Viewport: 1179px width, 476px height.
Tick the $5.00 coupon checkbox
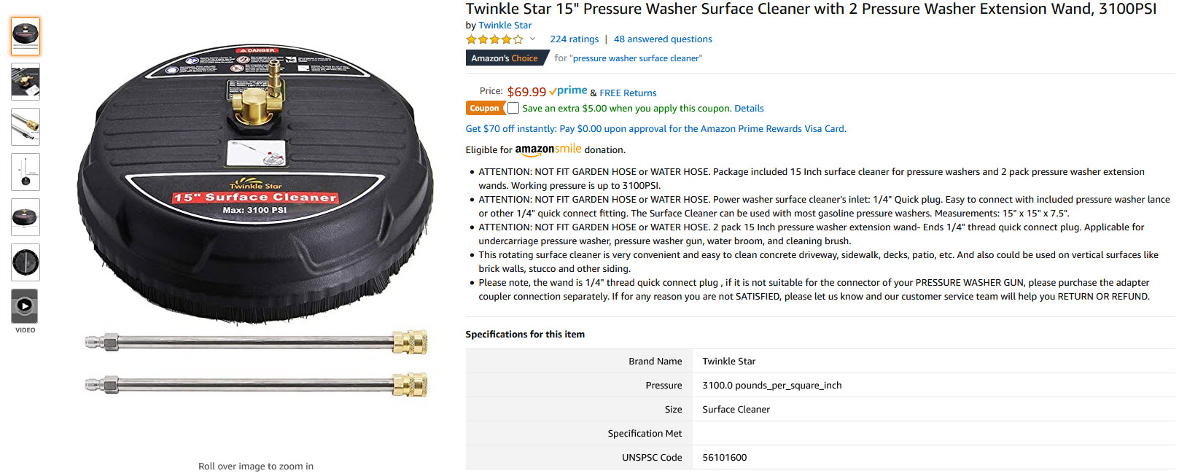coord(513,108)
